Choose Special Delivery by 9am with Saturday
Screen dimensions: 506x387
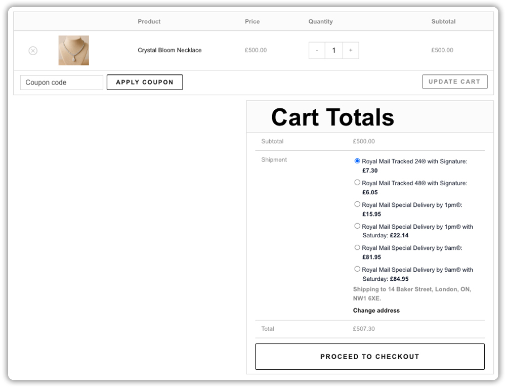[357, 269]
